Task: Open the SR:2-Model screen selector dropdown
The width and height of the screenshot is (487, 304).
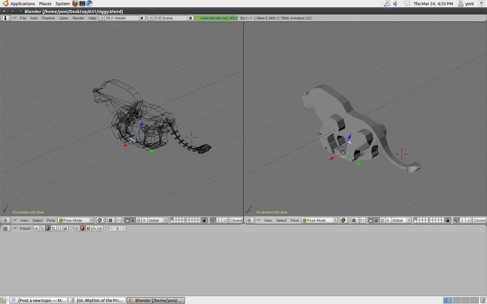Action: pyautogui.click(x=101, y=18)
